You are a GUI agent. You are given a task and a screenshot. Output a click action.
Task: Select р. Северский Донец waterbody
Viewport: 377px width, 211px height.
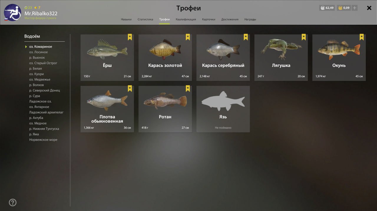pos(44,90)
